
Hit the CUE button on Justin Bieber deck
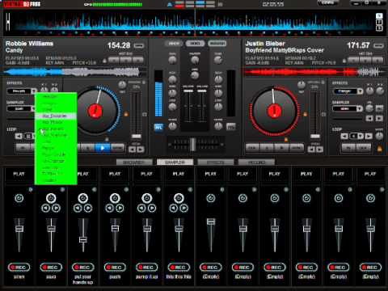(253, 148)
